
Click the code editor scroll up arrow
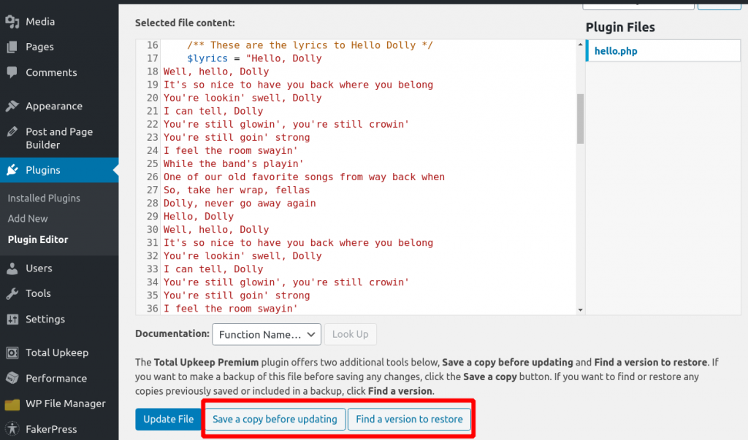[580, 45]
